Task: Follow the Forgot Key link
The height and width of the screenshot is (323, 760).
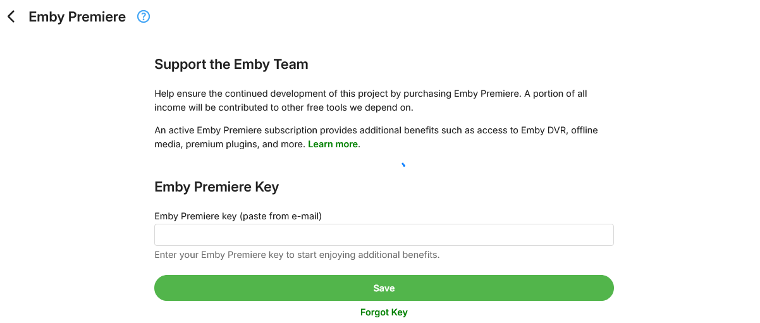Action: (x=384, y=312)
